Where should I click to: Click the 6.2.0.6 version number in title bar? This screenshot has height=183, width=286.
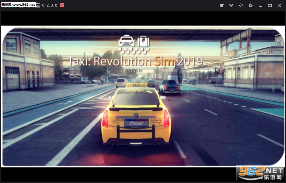(x=50, y=5)
